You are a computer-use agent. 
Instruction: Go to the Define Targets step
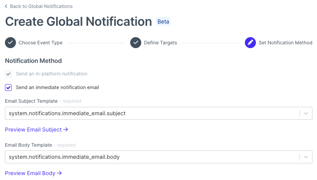tap(161, 43)
